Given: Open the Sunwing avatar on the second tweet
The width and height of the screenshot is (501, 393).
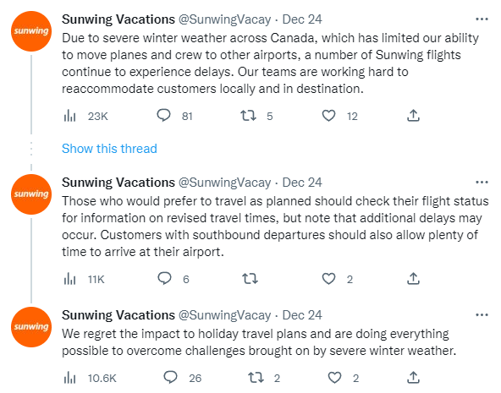Looking at the screenshot, I should pyautogui.click(x=31, y=194).
